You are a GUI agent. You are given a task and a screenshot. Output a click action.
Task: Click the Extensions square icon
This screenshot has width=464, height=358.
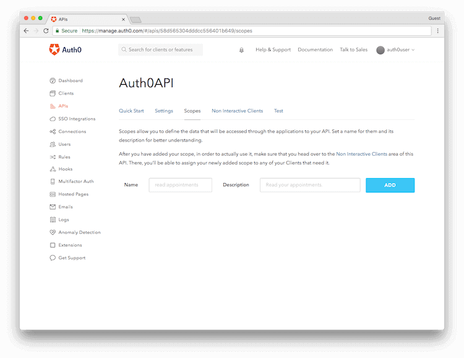(53, 245)
